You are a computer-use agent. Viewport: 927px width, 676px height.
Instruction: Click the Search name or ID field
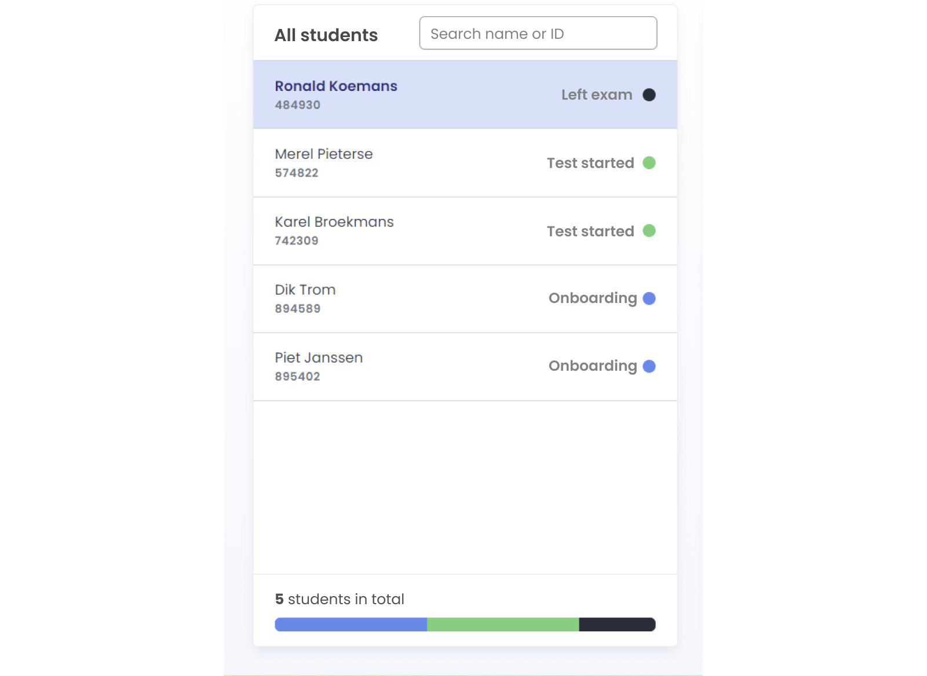[538, 33]
